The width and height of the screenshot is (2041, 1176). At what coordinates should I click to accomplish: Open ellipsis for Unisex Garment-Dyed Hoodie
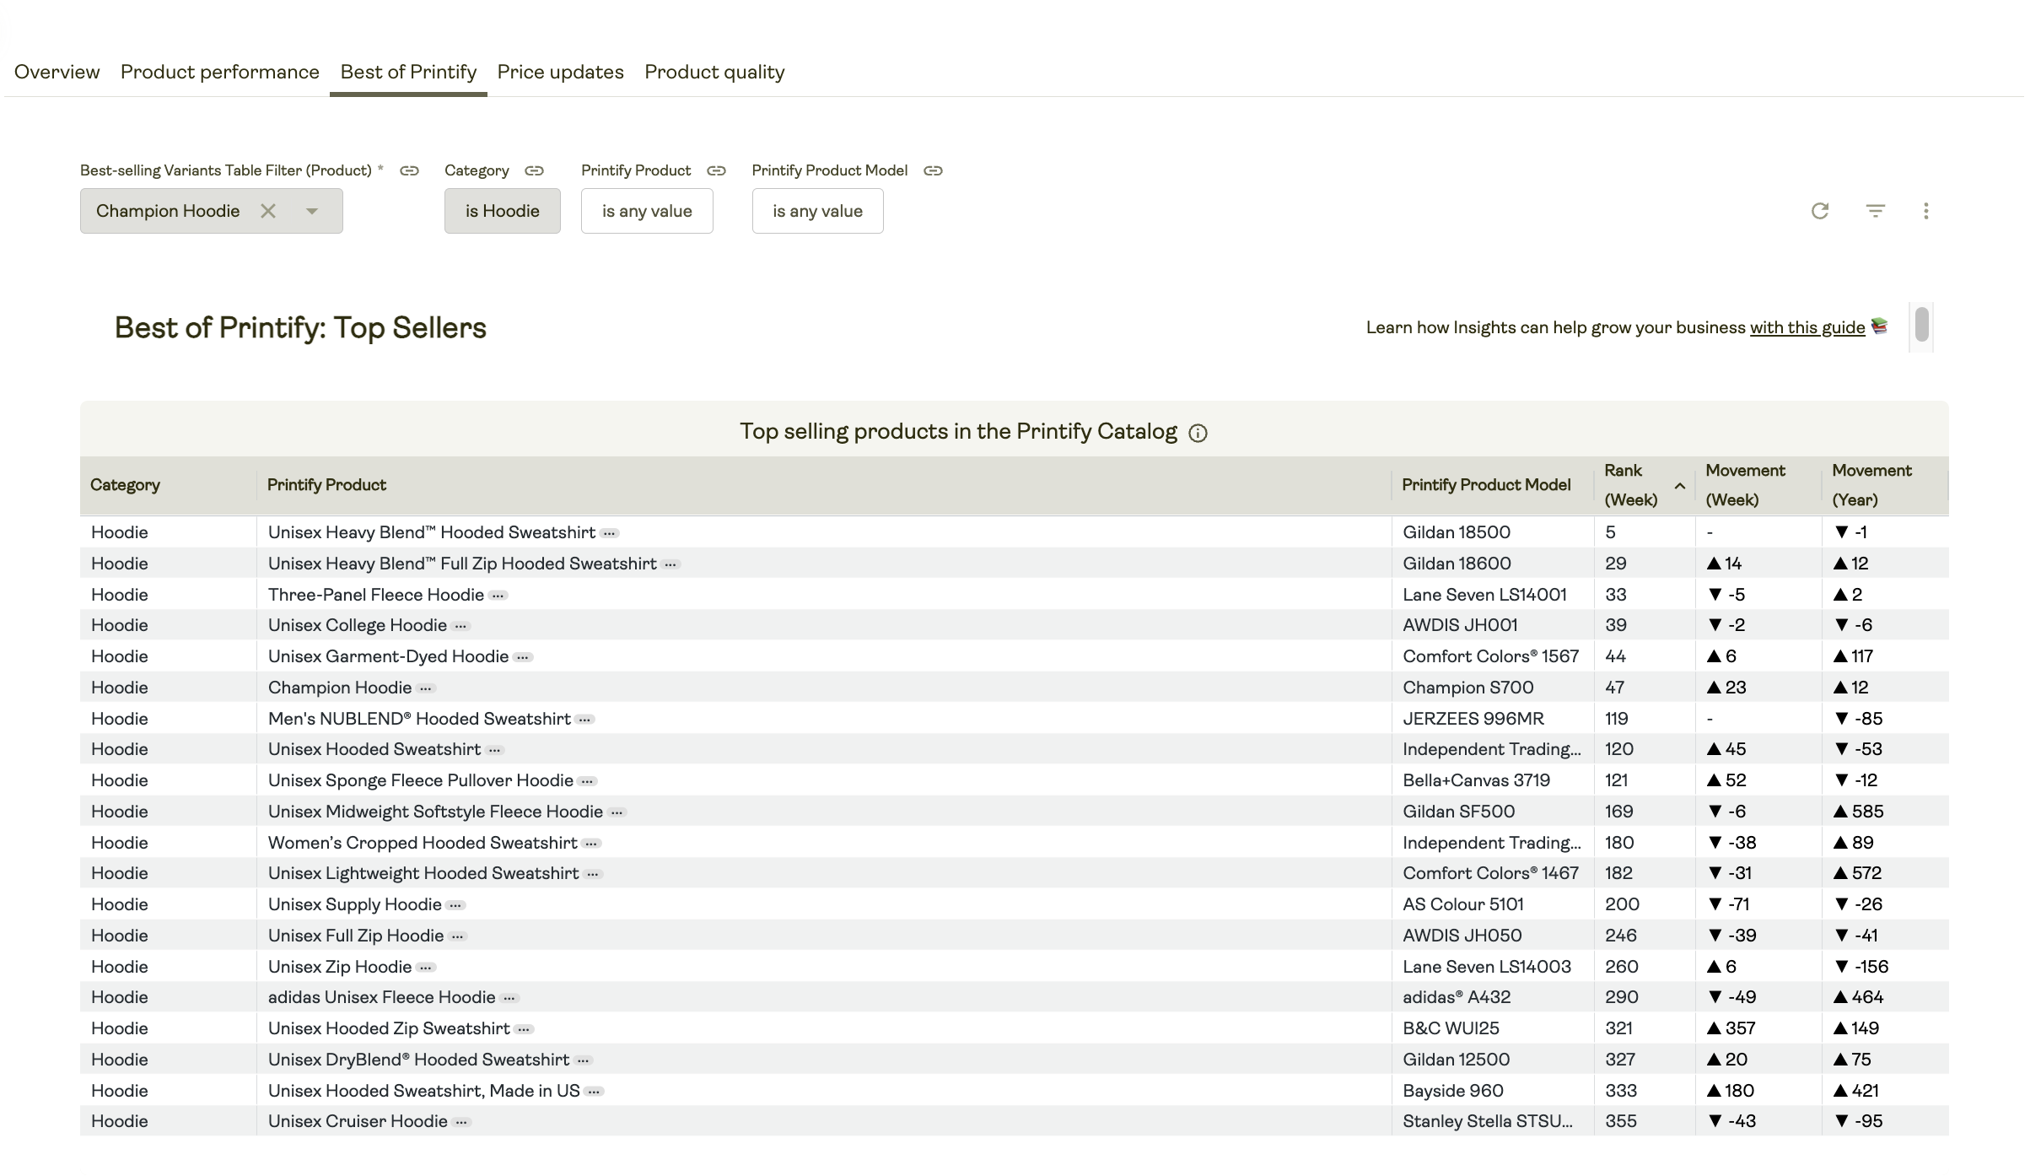coord(523,657)
